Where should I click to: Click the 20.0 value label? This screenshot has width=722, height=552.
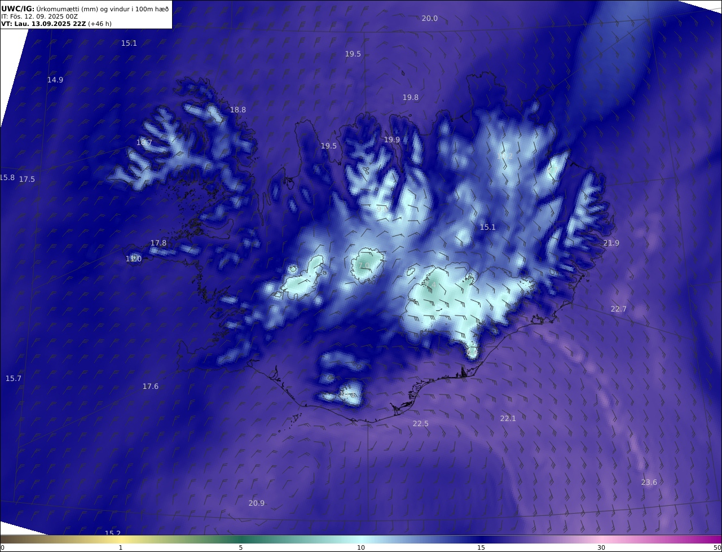click(x=430, y=18)
